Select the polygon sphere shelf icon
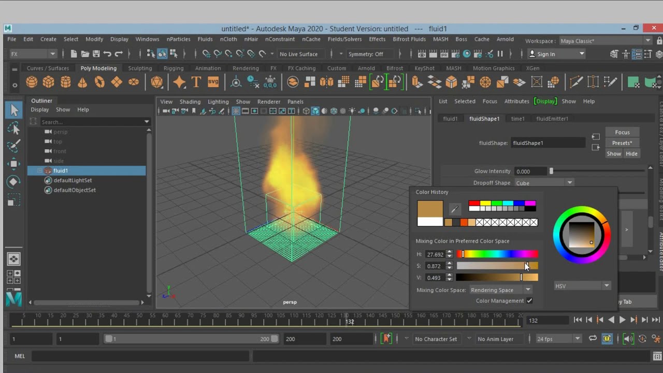The image size is (663, 373). click(x=32, y=82)
